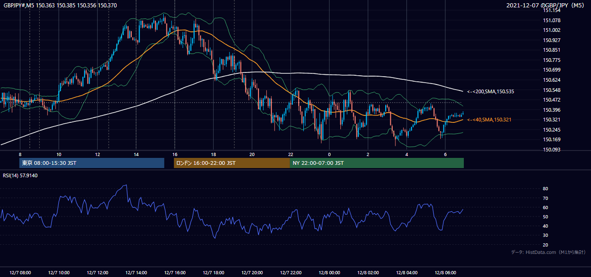
Task: Click price level 151.002 on the axis
Action: click(x=551, y=30)
